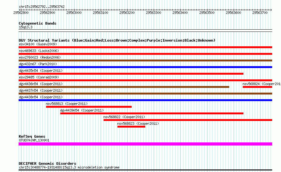Click ruler position 29563500
The width and height of the screenshot is (281, 172).
point(207,13)
